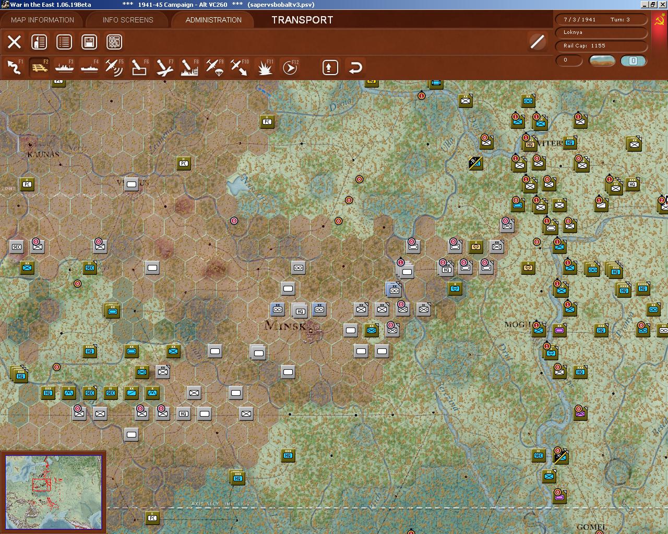668x534 pixels.
Task: Click the 0 value field under Rail Cap
Action: click(569, 60)
